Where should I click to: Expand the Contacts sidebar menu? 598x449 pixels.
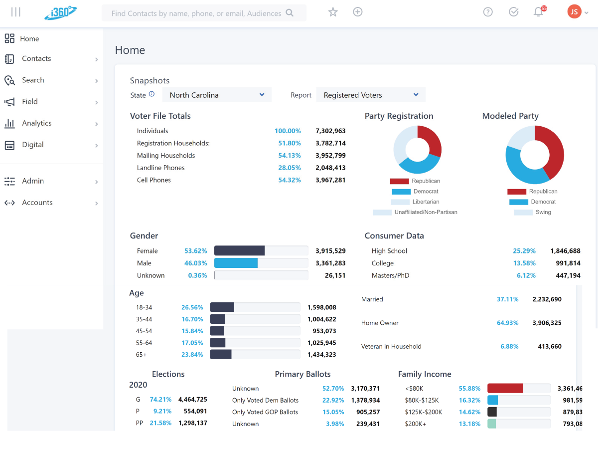51,59
